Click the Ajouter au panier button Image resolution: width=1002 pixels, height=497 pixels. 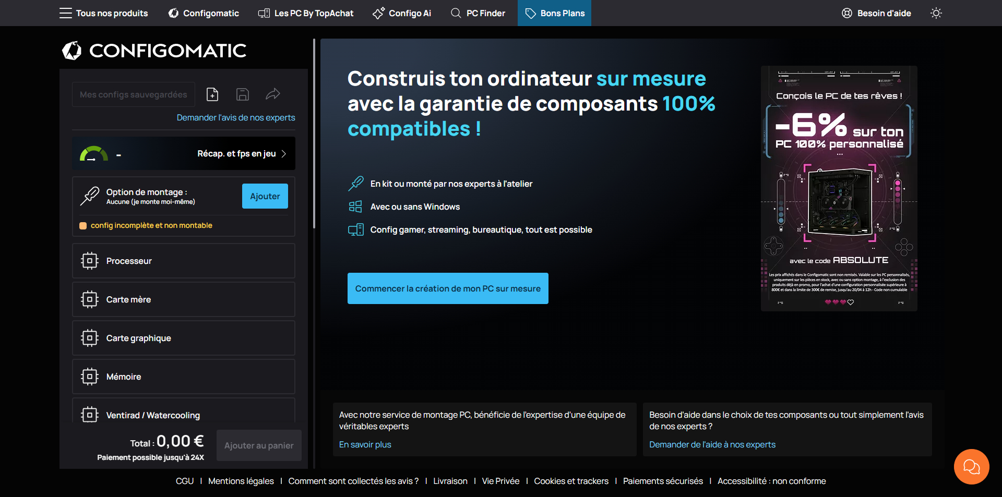[x=259, y=445]
